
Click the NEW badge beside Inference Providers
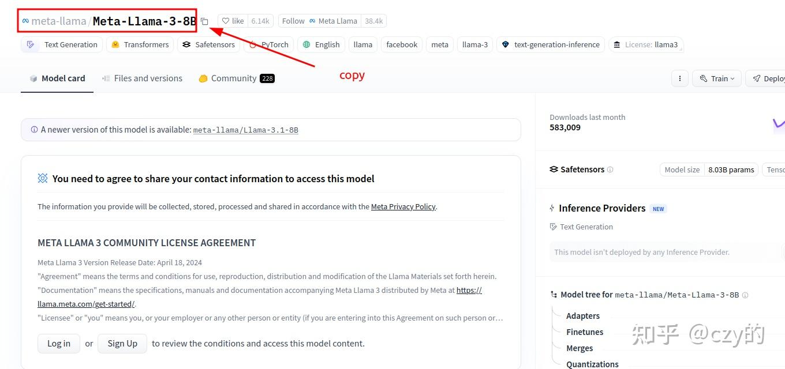659,209
